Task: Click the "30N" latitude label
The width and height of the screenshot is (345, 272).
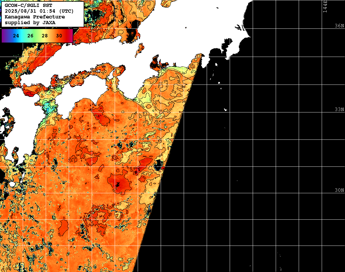Action: 339,190
